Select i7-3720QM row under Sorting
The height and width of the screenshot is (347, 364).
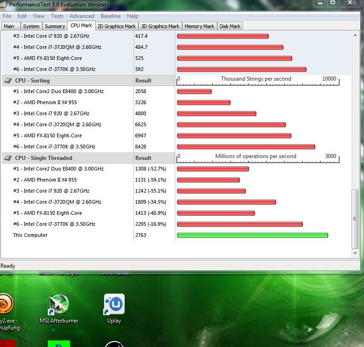(x=176, y=124)
